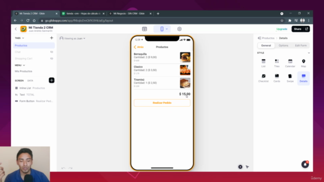
Task: Click the burger thumbnail image
Action: coord(185,57)
